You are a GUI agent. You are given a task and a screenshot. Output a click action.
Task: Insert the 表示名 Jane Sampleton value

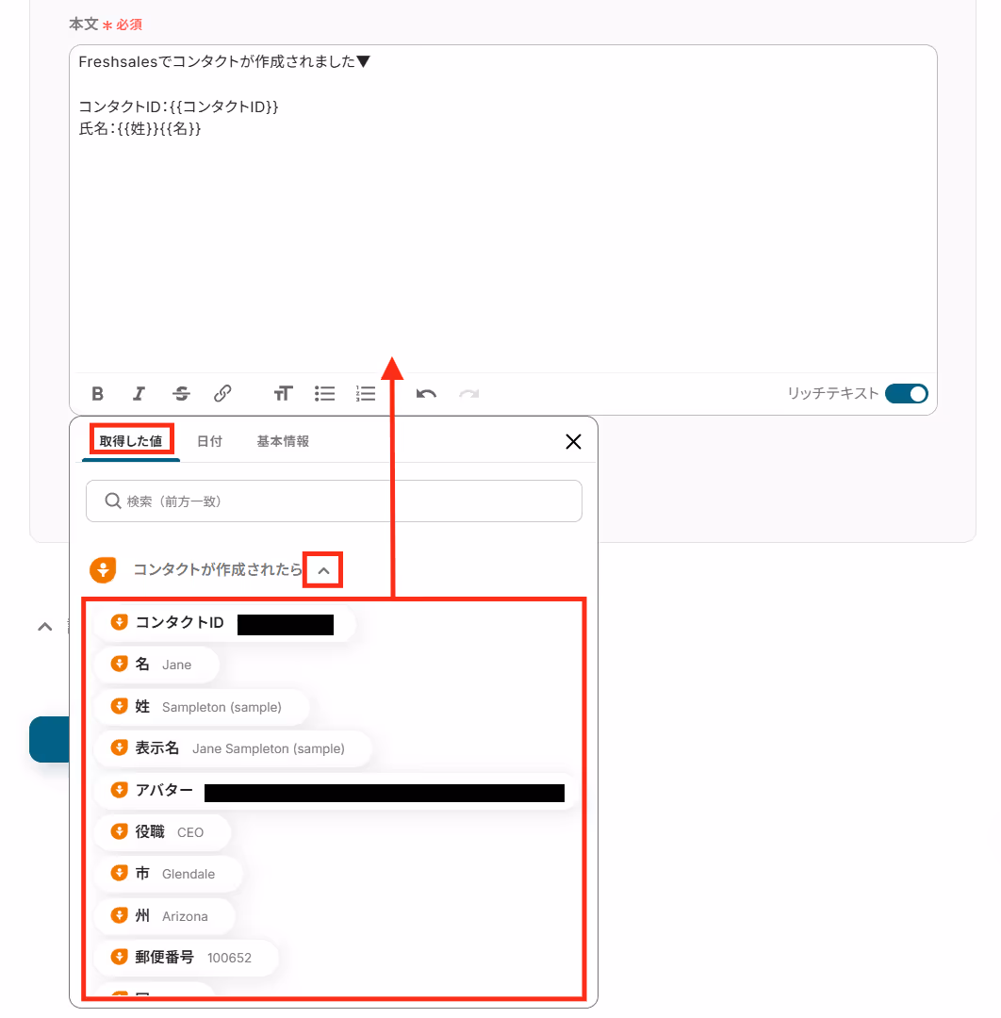pos(233,748)
